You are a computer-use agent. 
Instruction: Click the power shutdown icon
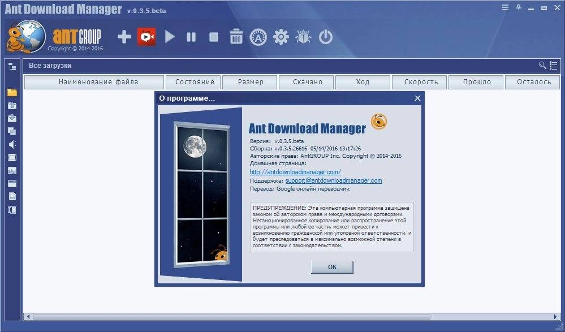point(326,37)
